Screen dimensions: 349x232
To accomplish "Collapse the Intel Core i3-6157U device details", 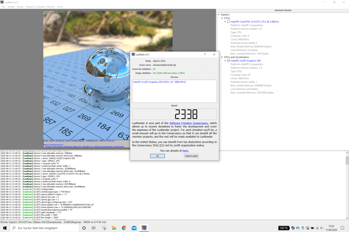I will pos(225,22).
